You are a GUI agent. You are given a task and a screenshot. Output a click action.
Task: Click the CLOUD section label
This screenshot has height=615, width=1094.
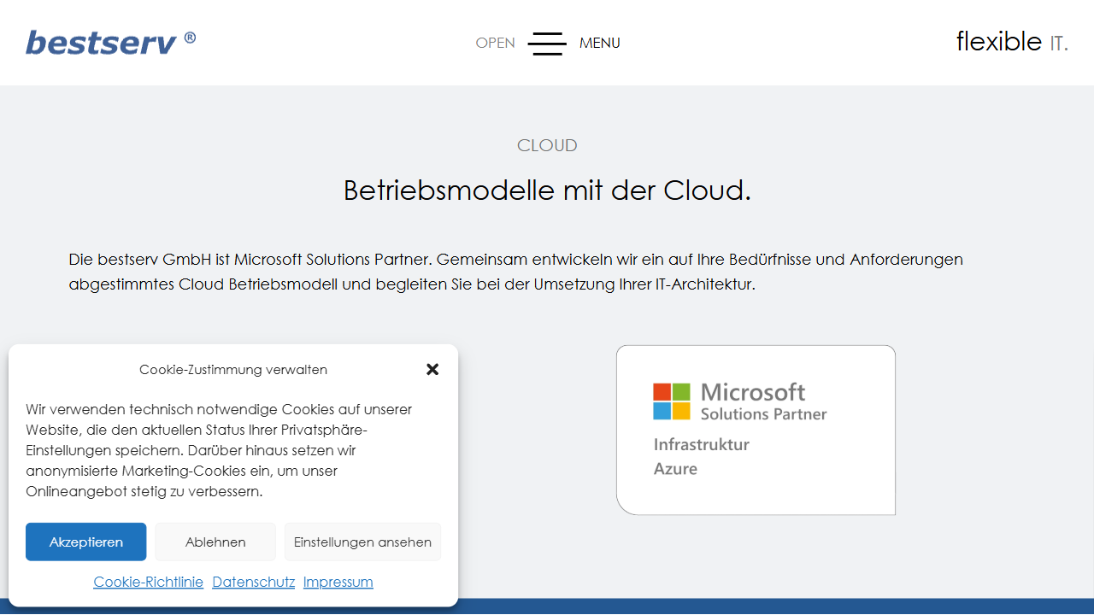point(547,145)
